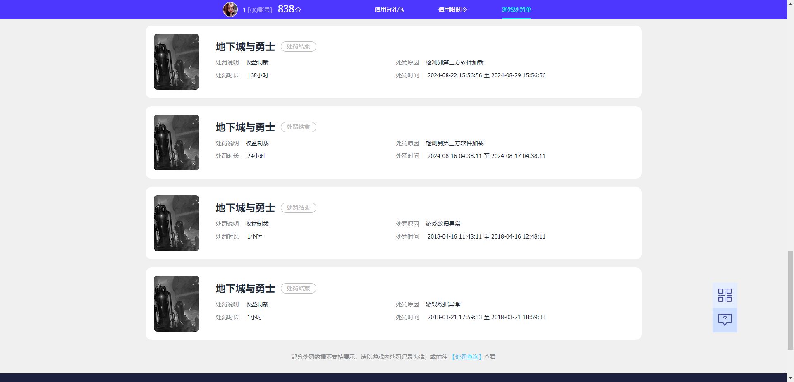Click the second card's 处罚结束 badge
This screenshot has width=794, height=382.
(299, 127)
